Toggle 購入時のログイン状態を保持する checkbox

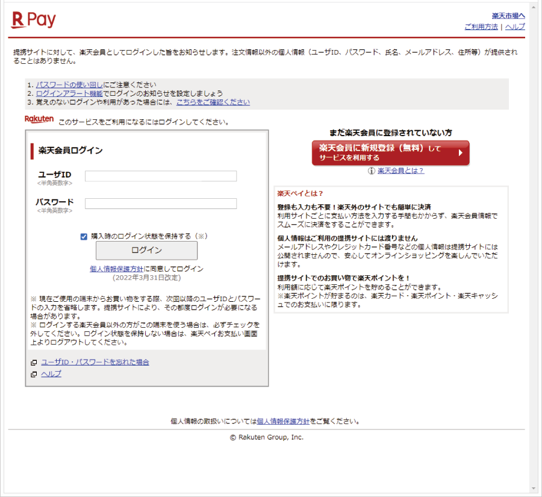pyautogui.click(x=84, y=237)
